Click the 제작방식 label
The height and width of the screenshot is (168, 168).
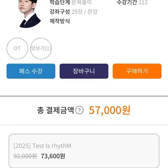click(x=60, y=21)
